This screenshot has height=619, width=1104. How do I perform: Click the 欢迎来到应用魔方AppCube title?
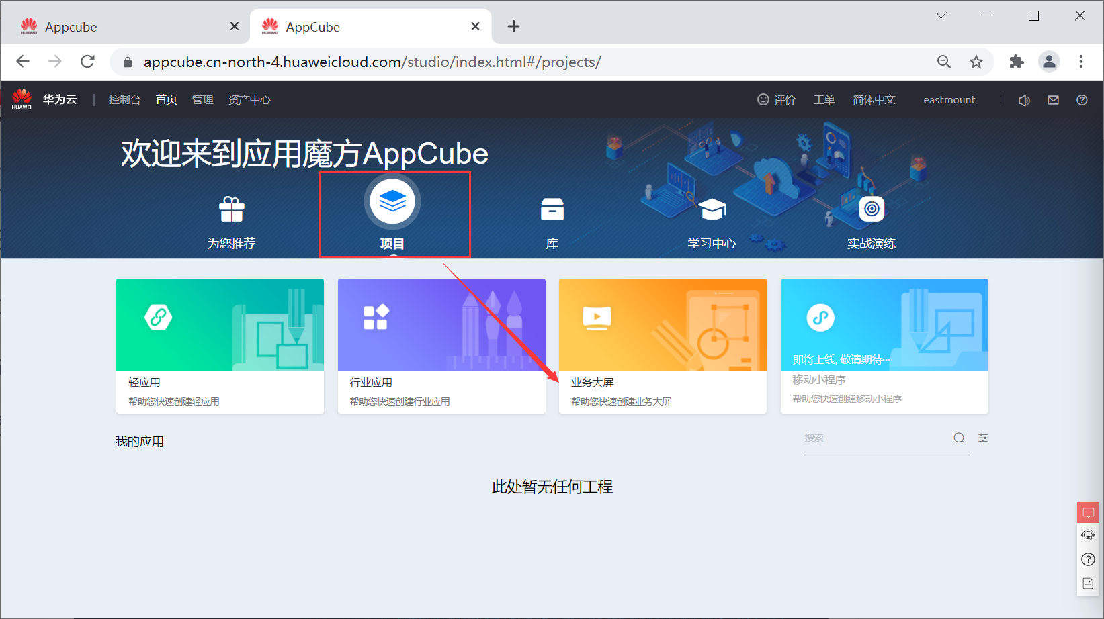[x=304, y=154]
